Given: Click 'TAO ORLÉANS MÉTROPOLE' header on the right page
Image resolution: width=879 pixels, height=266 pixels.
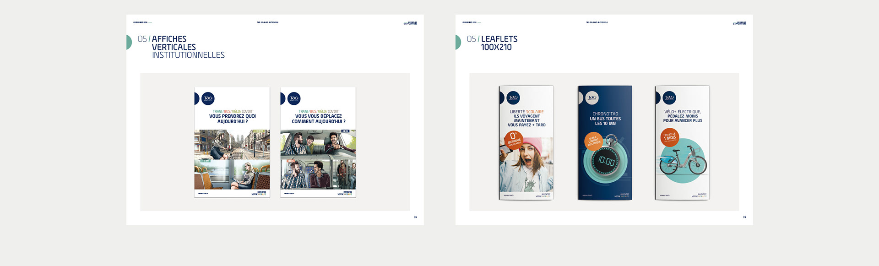Looking at the screenshot, I should click(597, 22).
